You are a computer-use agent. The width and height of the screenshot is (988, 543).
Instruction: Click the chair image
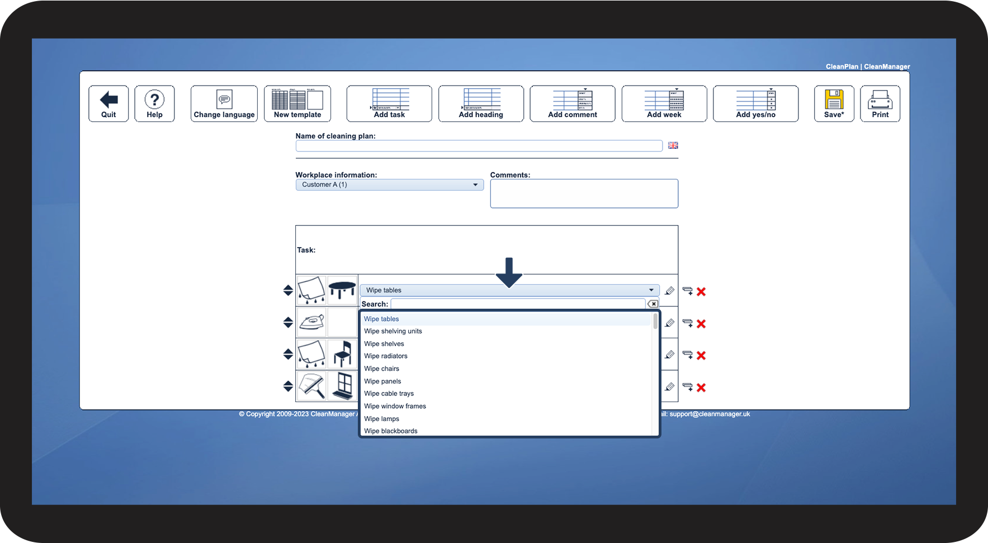click(342, 354)
